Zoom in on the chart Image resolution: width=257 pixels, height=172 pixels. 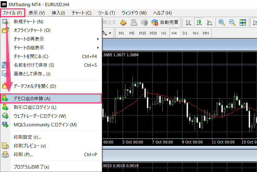(221, 22)
